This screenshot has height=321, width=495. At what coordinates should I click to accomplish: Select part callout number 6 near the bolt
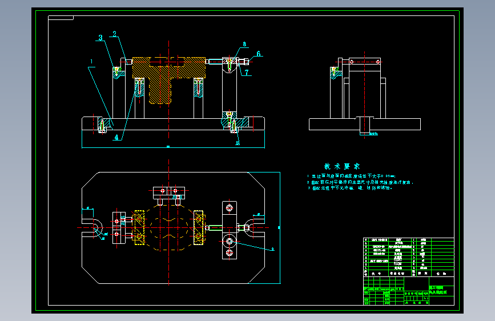coord(259,54)
